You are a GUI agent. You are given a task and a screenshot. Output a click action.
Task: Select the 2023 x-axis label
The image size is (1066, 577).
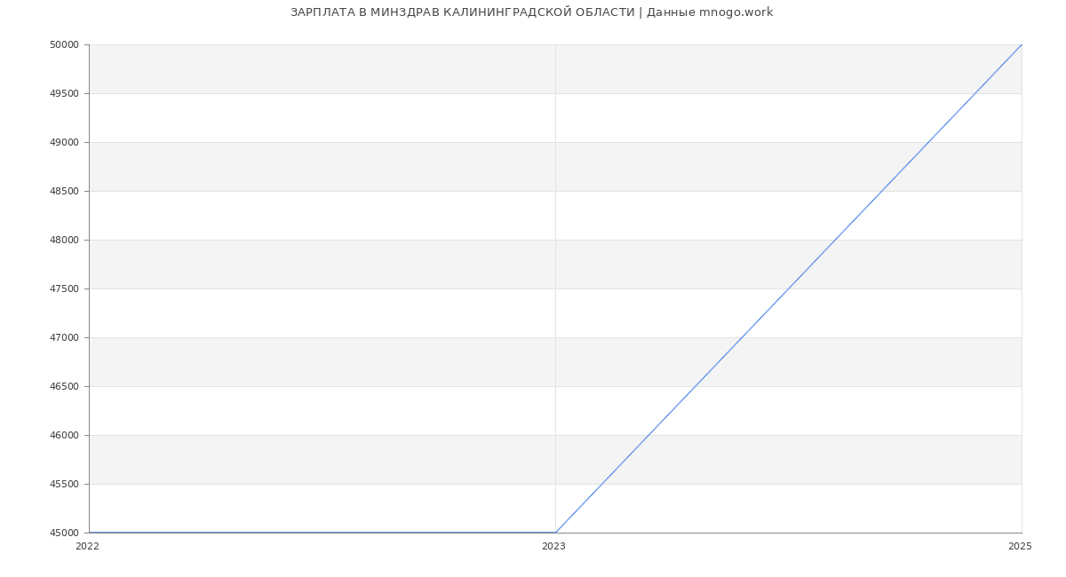tap(553, 547)
